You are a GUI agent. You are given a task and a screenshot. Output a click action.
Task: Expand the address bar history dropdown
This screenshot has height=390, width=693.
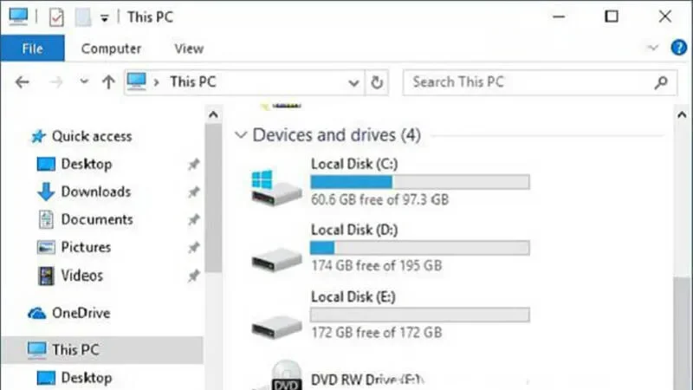(x=353, y=82)
